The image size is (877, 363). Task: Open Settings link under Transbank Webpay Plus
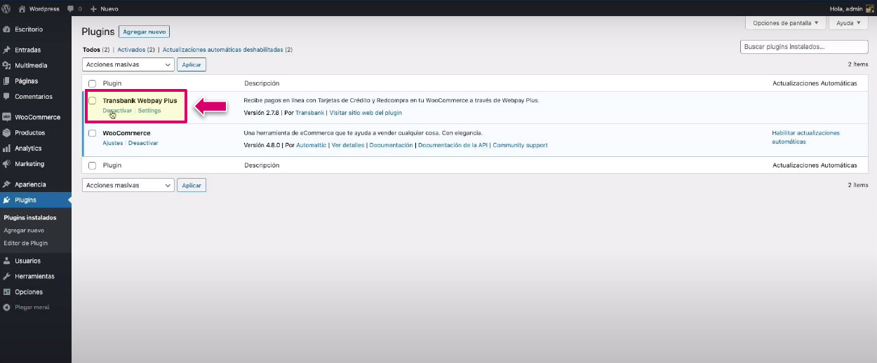coord(149,111)
